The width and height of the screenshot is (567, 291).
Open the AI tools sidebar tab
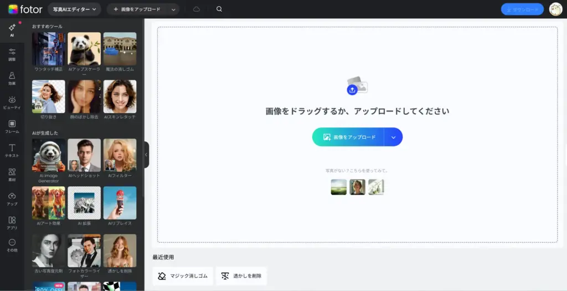[x=12, y=31]
